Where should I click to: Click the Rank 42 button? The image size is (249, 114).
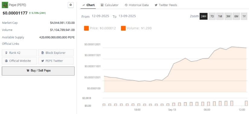point(19,53)
